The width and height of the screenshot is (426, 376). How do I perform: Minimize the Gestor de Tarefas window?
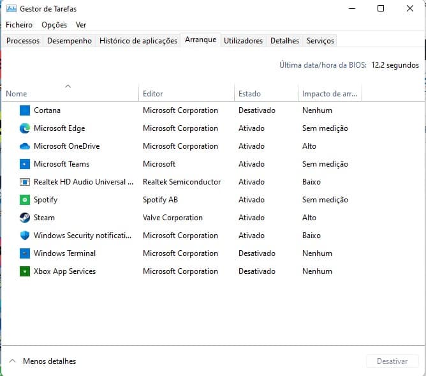click(352, 8)
